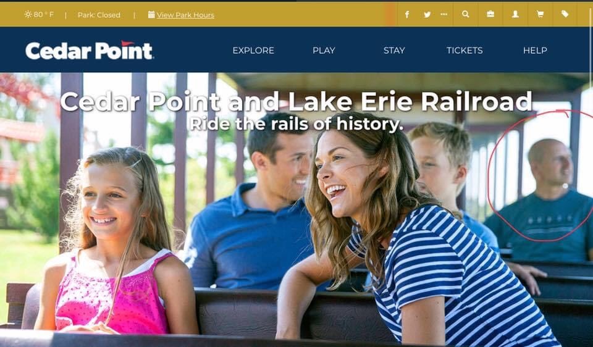Open the EXPLORE menu

(253, 50)
